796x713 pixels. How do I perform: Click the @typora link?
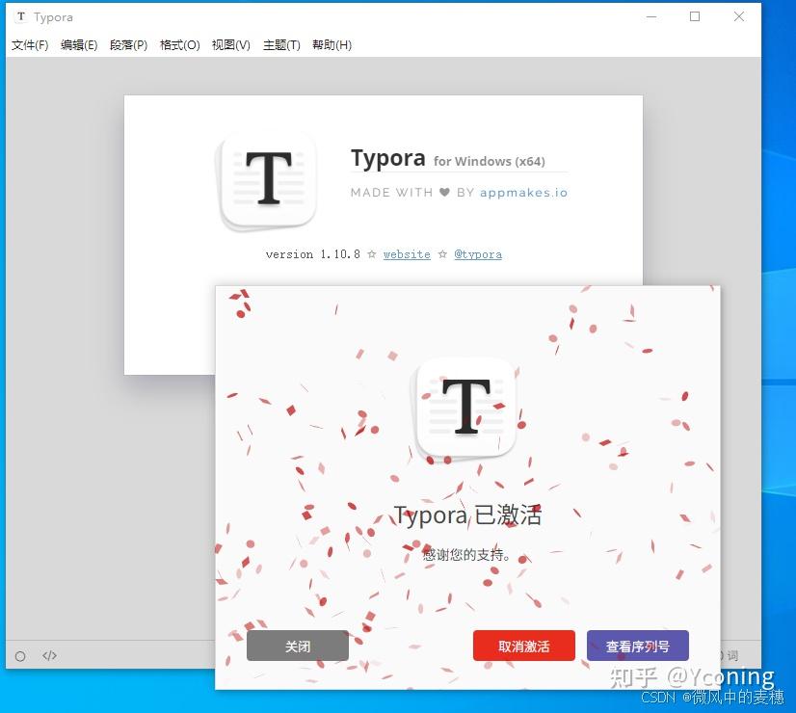point(478,254)
